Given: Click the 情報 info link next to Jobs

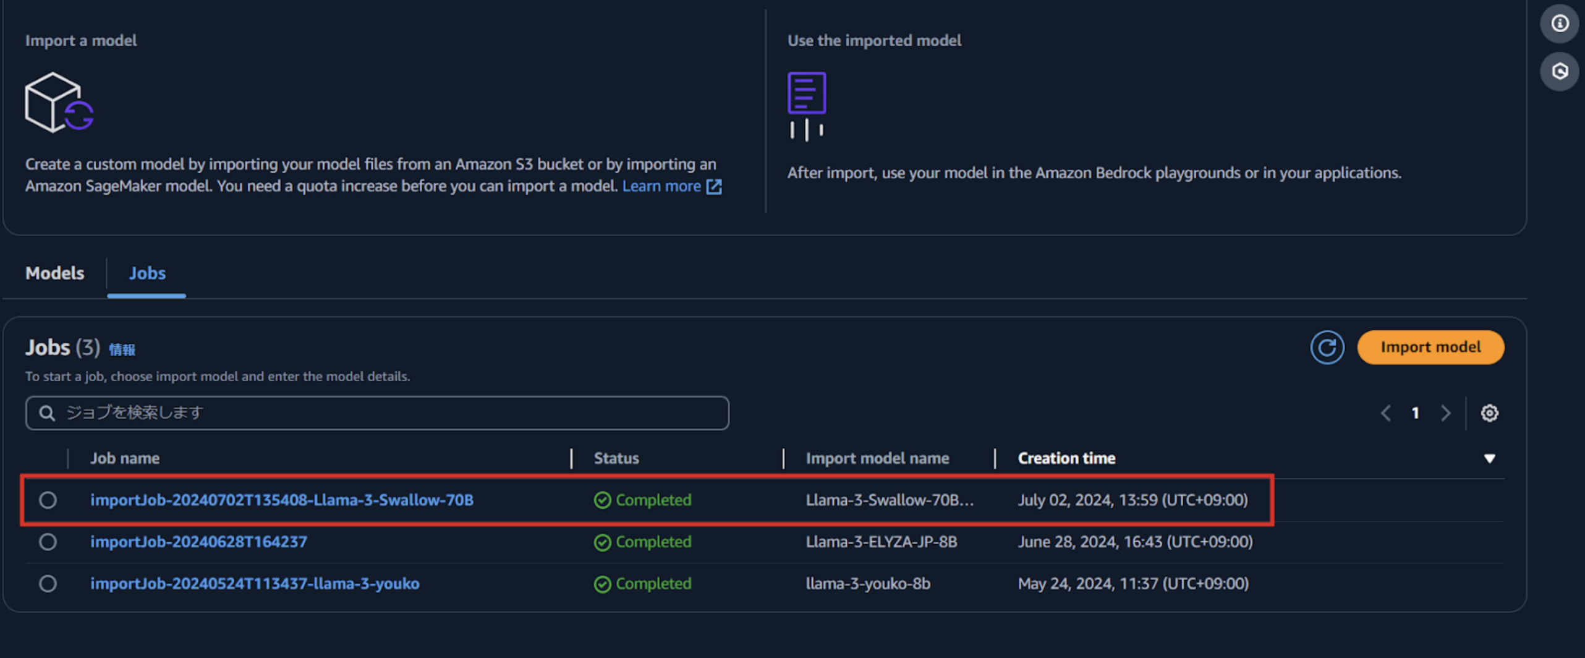Looking at the screenshot, I should pos(122,350).
